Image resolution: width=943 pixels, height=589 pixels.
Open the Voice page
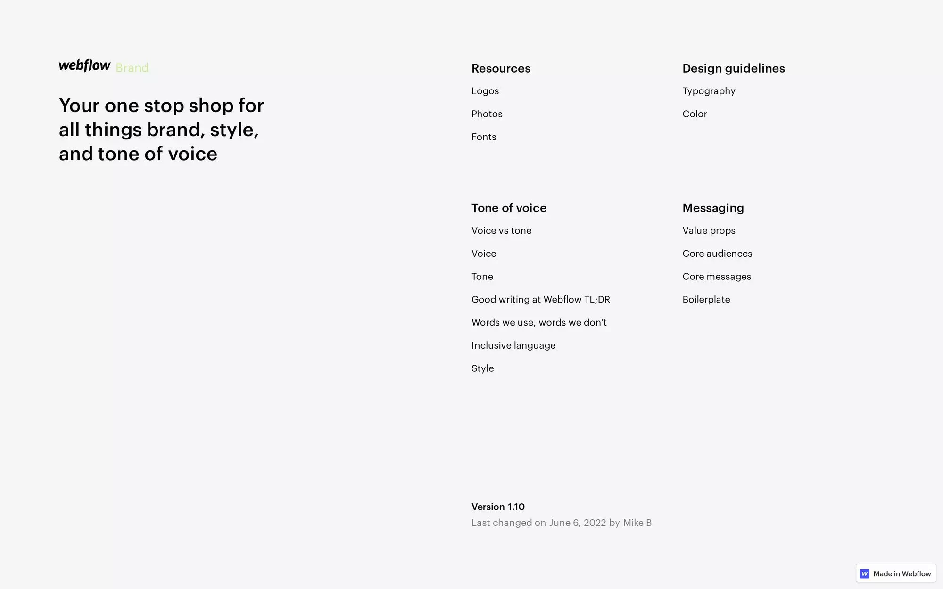pos(484,253)
